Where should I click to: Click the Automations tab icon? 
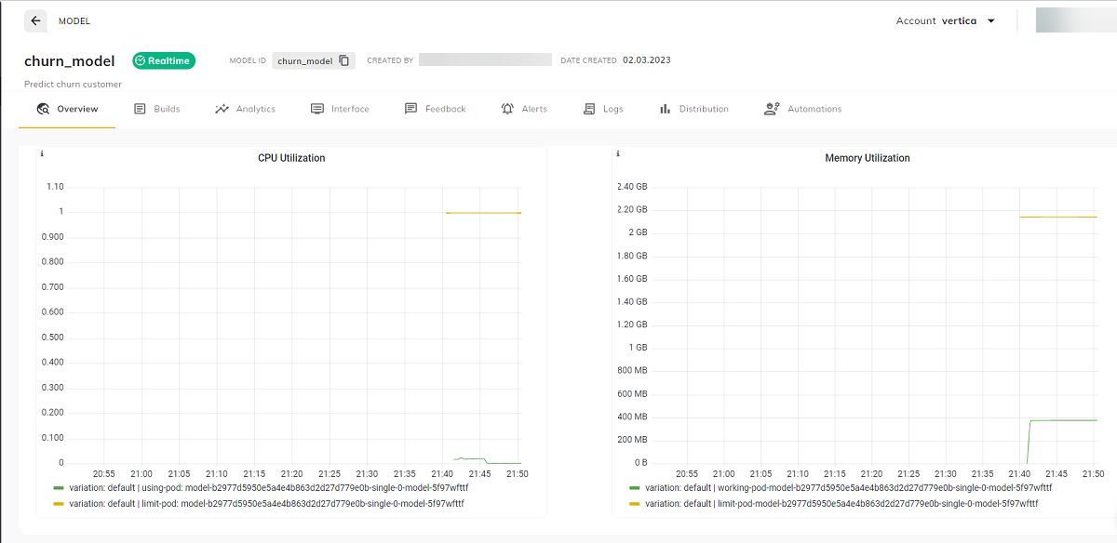click(771, 109)
